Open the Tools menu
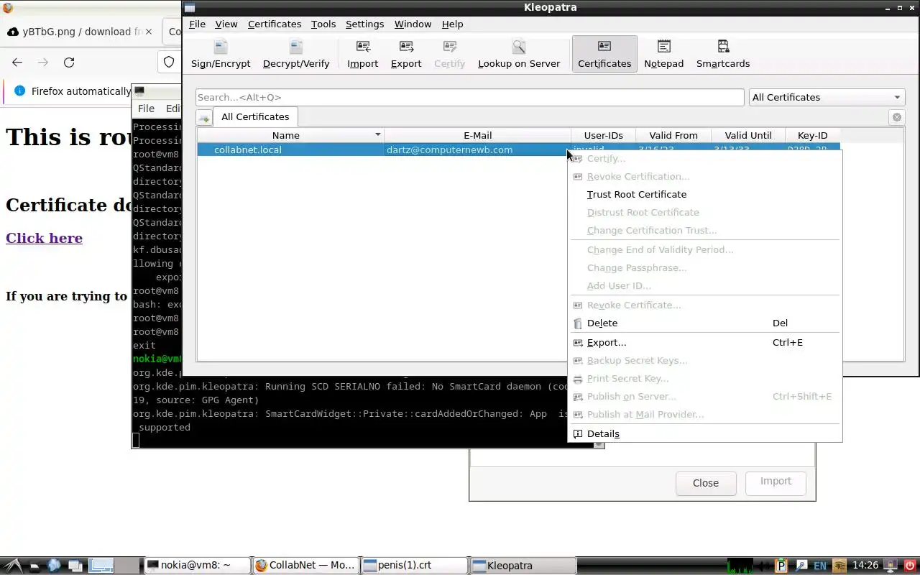 (323, 24)
